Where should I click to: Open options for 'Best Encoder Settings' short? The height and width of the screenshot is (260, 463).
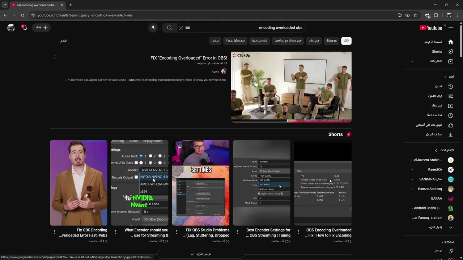[237, 232]
